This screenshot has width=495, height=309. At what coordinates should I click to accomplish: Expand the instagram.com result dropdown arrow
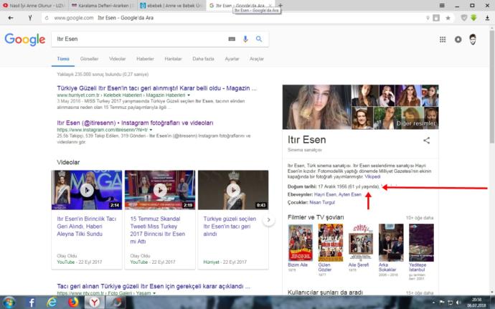tap(151, 130)
